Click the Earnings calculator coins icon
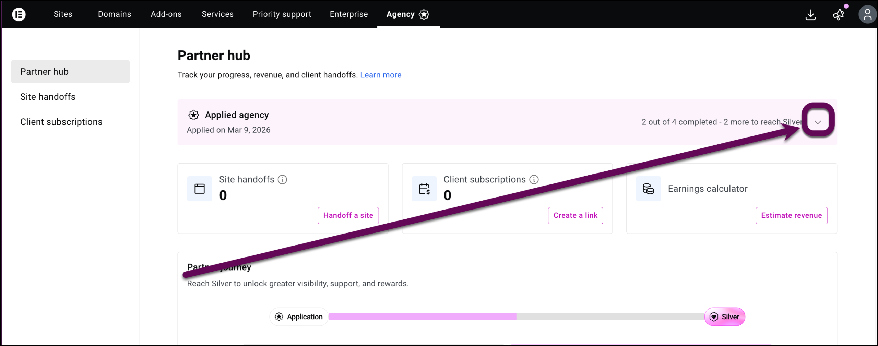Viewport: 878px width, 346px height. [648, 189]
